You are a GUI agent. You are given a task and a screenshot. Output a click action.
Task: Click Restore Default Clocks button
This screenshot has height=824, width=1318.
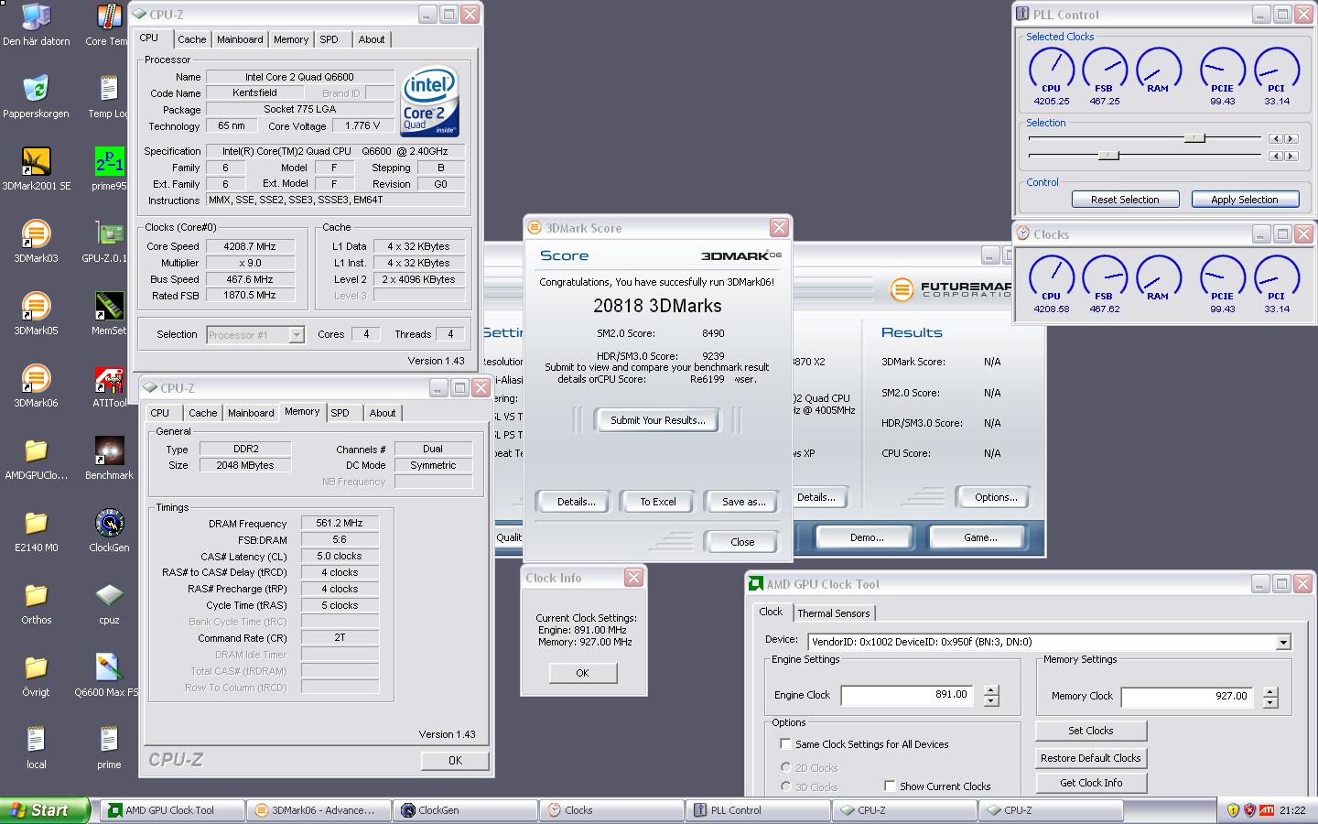(x=1090, y=758)
